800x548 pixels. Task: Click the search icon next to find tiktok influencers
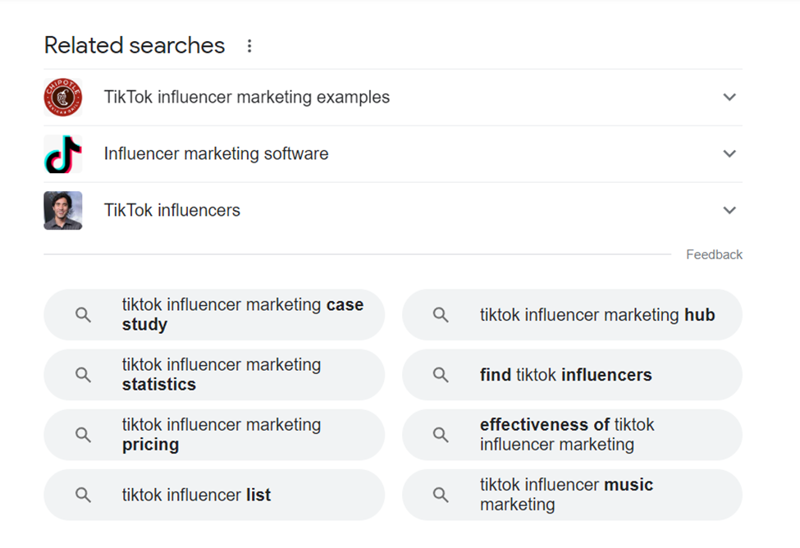point(441,375)
